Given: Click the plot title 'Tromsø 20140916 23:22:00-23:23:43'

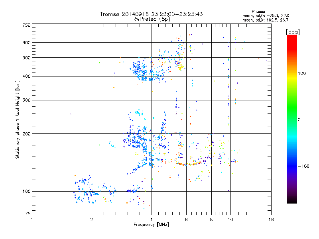Looking at the screenshot, I should click(x=151, y=14).
